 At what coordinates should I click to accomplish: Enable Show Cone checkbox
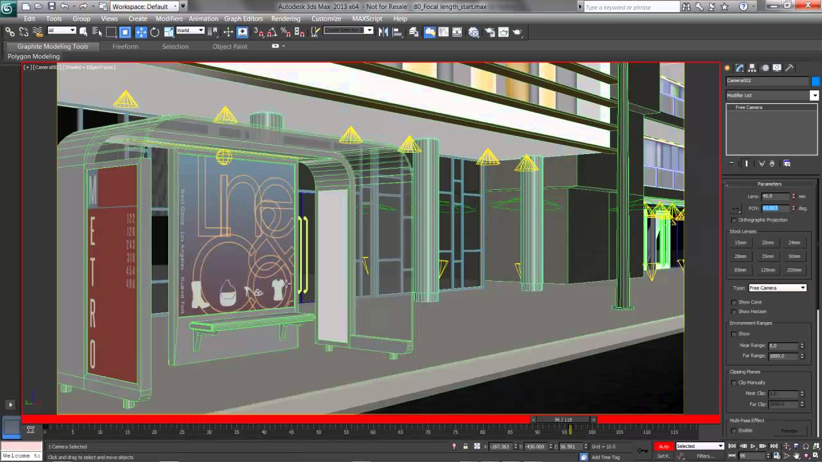click(735, 302)
